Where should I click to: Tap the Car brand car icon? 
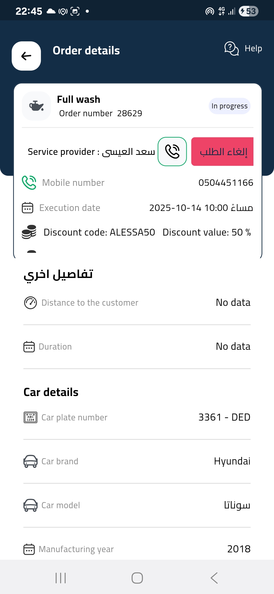point(30,461)
